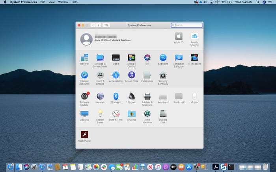Open Printers & Scanners preferences
Viewport: 276px width, 172px height.
(147, 99)
